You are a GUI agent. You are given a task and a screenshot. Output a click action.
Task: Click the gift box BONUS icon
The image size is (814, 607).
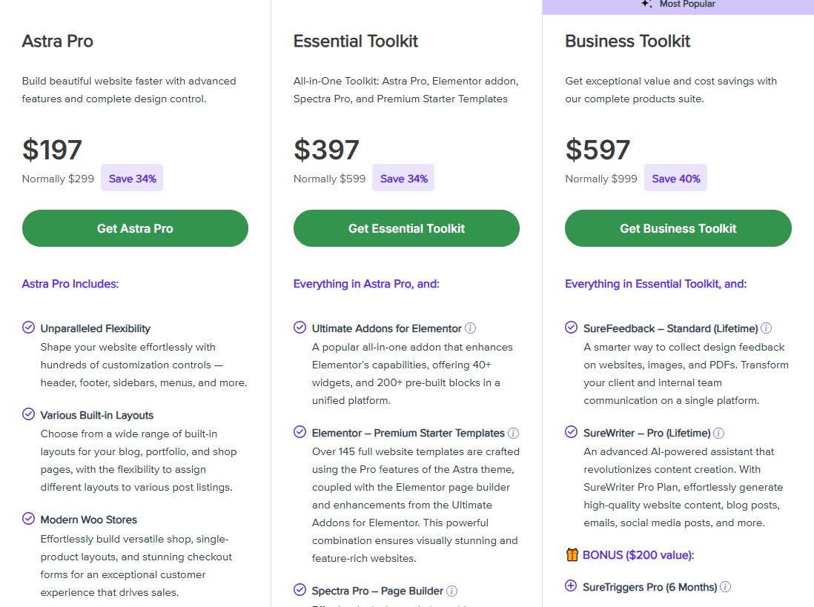pos(572,555)
